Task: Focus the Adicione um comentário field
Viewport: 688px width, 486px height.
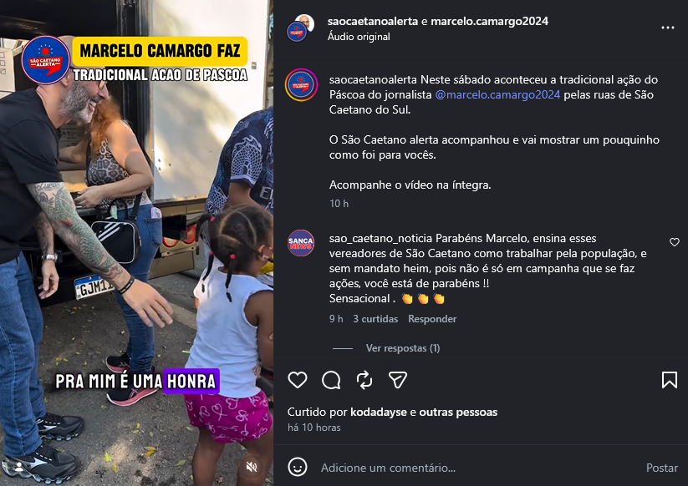Action: 478,468
